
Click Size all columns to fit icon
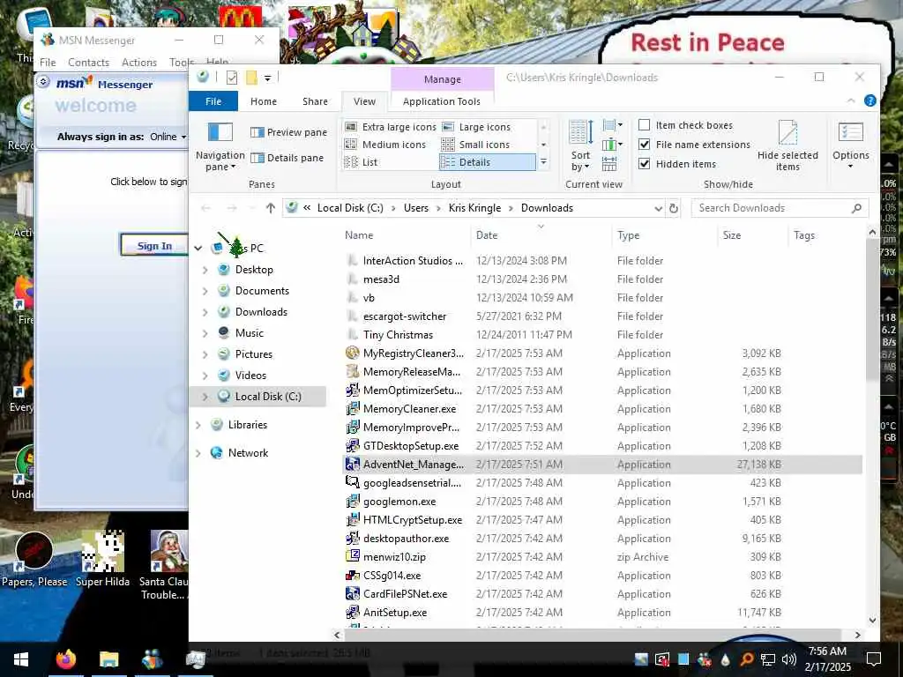pyautogui.click(x=609, y=164)
